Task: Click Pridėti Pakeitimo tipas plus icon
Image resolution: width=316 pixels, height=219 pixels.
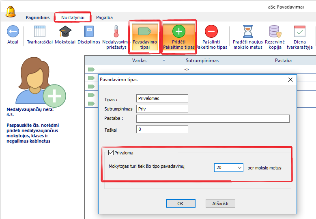Action: (x=179, y=31)
